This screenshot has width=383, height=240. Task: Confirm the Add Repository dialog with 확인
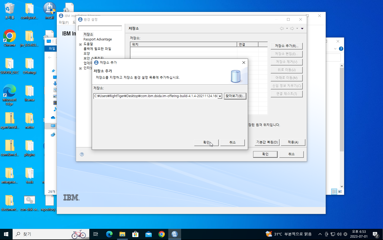pyautogui.click(x=206, y=143)
